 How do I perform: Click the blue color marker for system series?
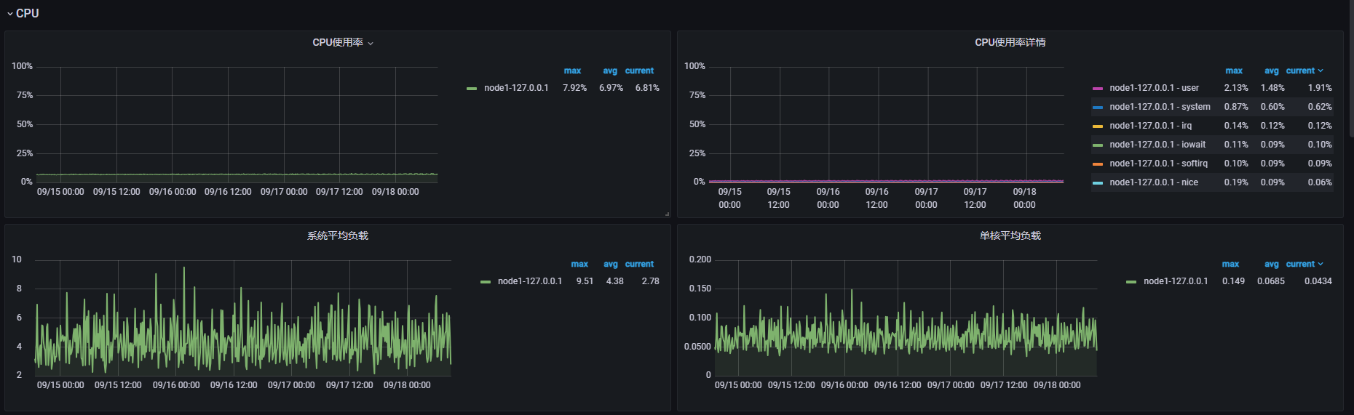coord(1097,108)
